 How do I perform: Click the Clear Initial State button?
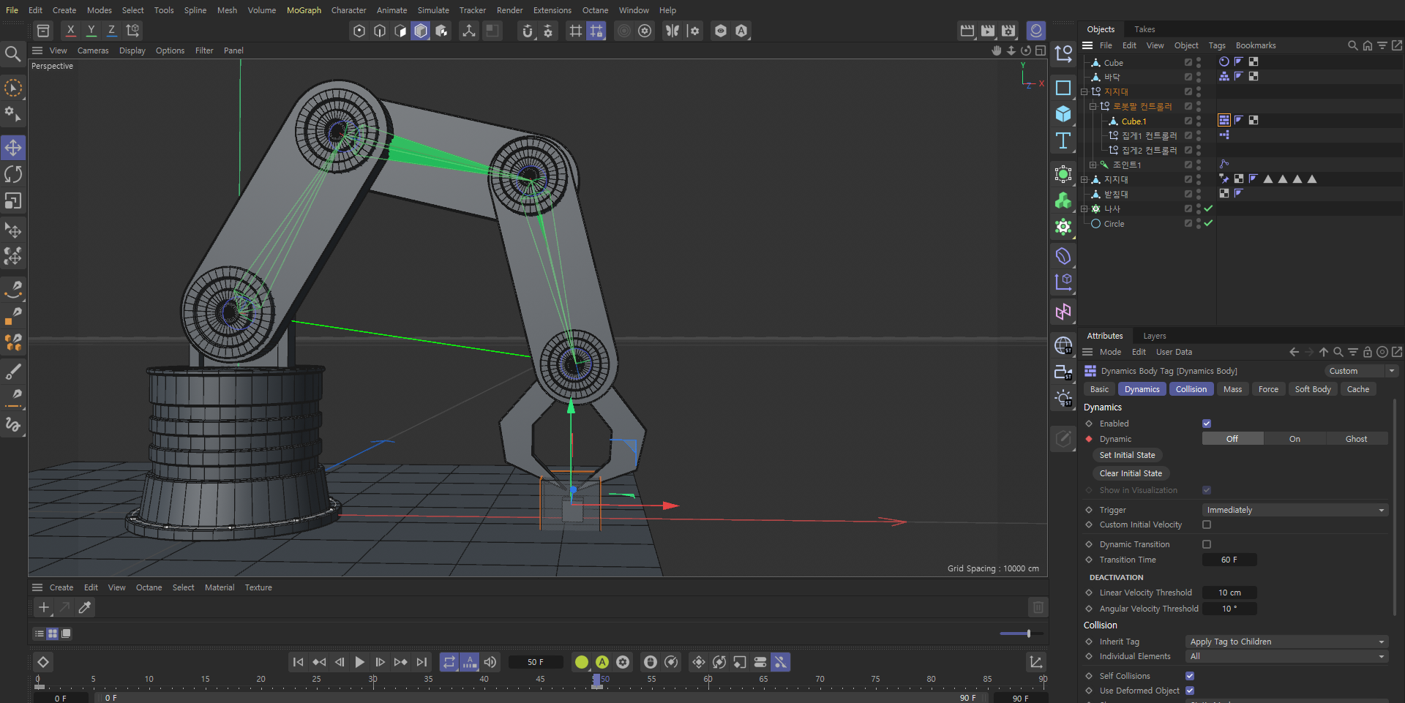click(x=1131, y=473)
